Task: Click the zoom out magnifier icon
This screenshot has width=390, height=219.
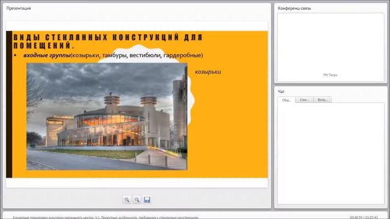Action: pos(136,200)
